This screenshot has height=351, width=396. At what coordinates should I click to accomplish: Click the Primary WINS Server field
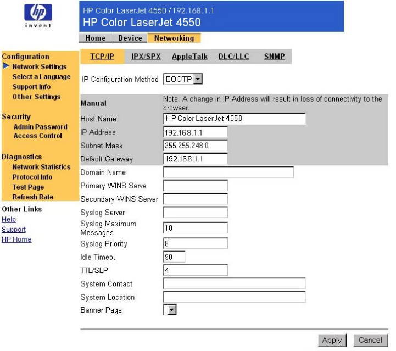click(196, 185)
